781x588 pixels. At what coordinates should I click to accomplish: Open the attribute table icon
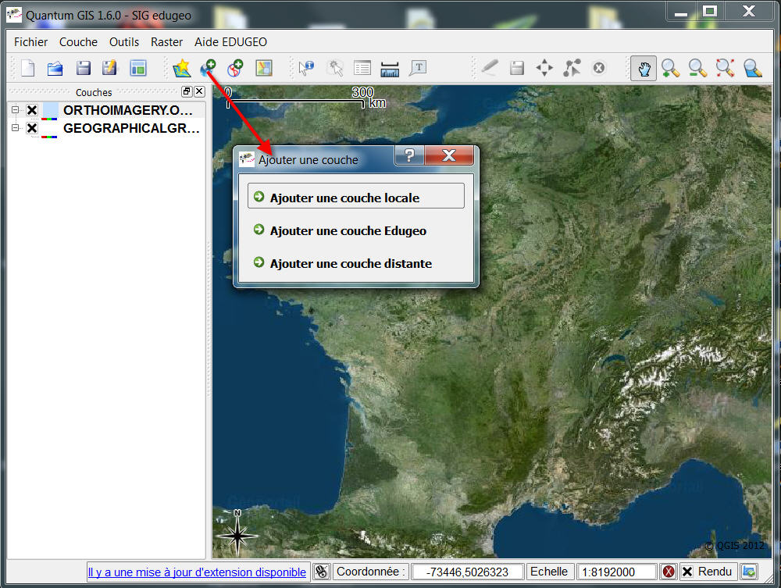click(x=362, y=68)
